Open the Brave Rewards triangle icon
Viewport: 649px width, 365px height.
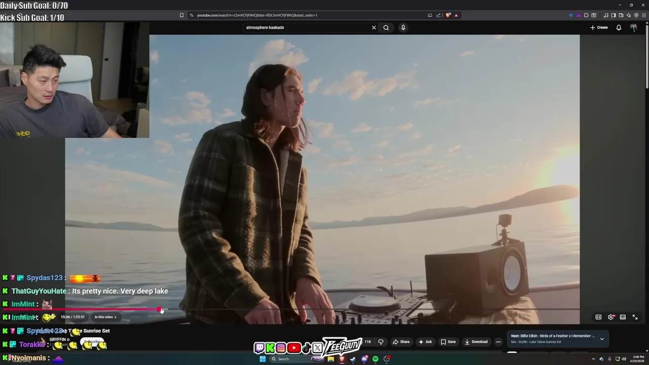[456, 15]
